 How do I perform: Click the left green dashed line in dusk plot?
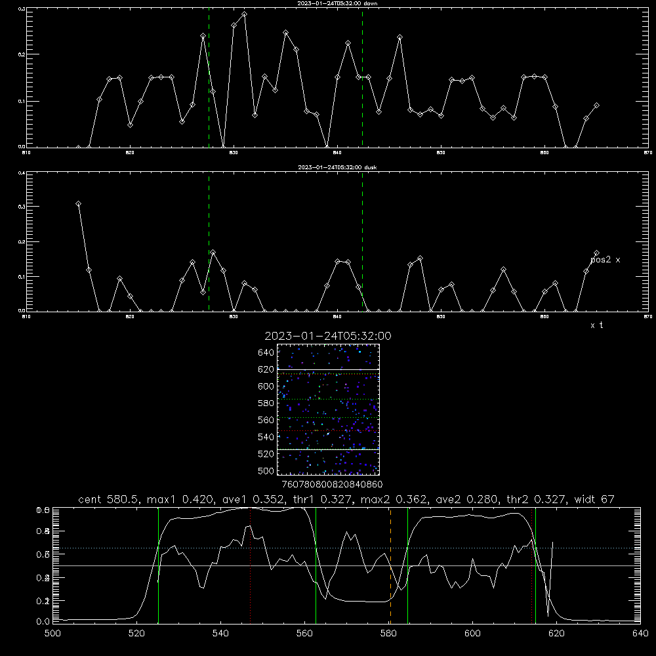pyautogui.click(x=209, y=241)
